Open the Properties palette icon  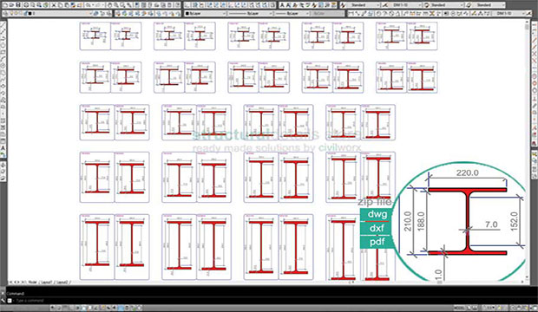(x=137, y=5)
